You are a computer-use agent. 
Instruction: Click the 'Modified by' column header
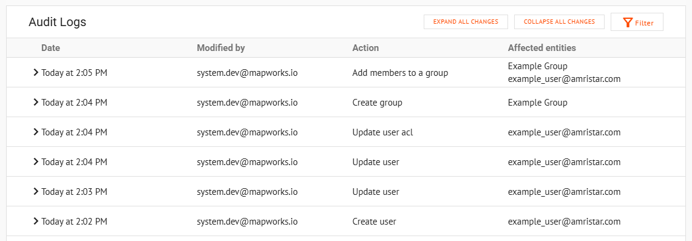click(x=221, y=48)
